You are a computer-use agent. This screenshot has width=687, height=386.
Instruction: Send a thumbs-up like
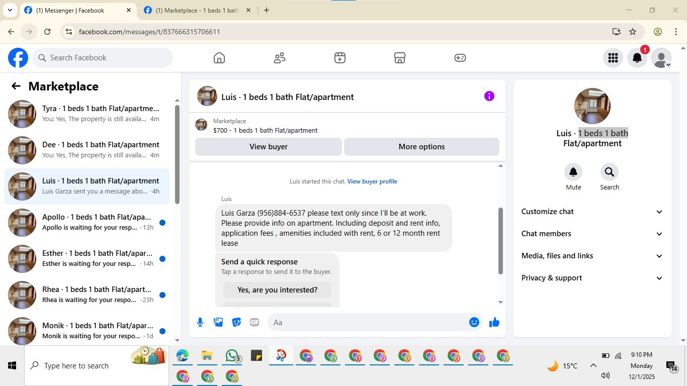pyautogui.click(x=494, y=322)
